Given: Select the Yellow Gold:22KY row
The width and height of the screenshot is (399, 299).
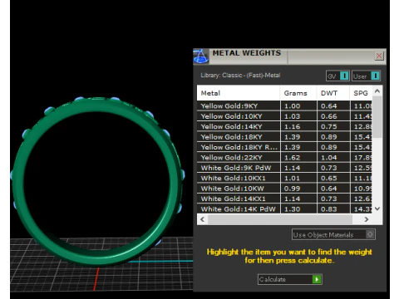Looking at the screenshot, I should [284, 158].
